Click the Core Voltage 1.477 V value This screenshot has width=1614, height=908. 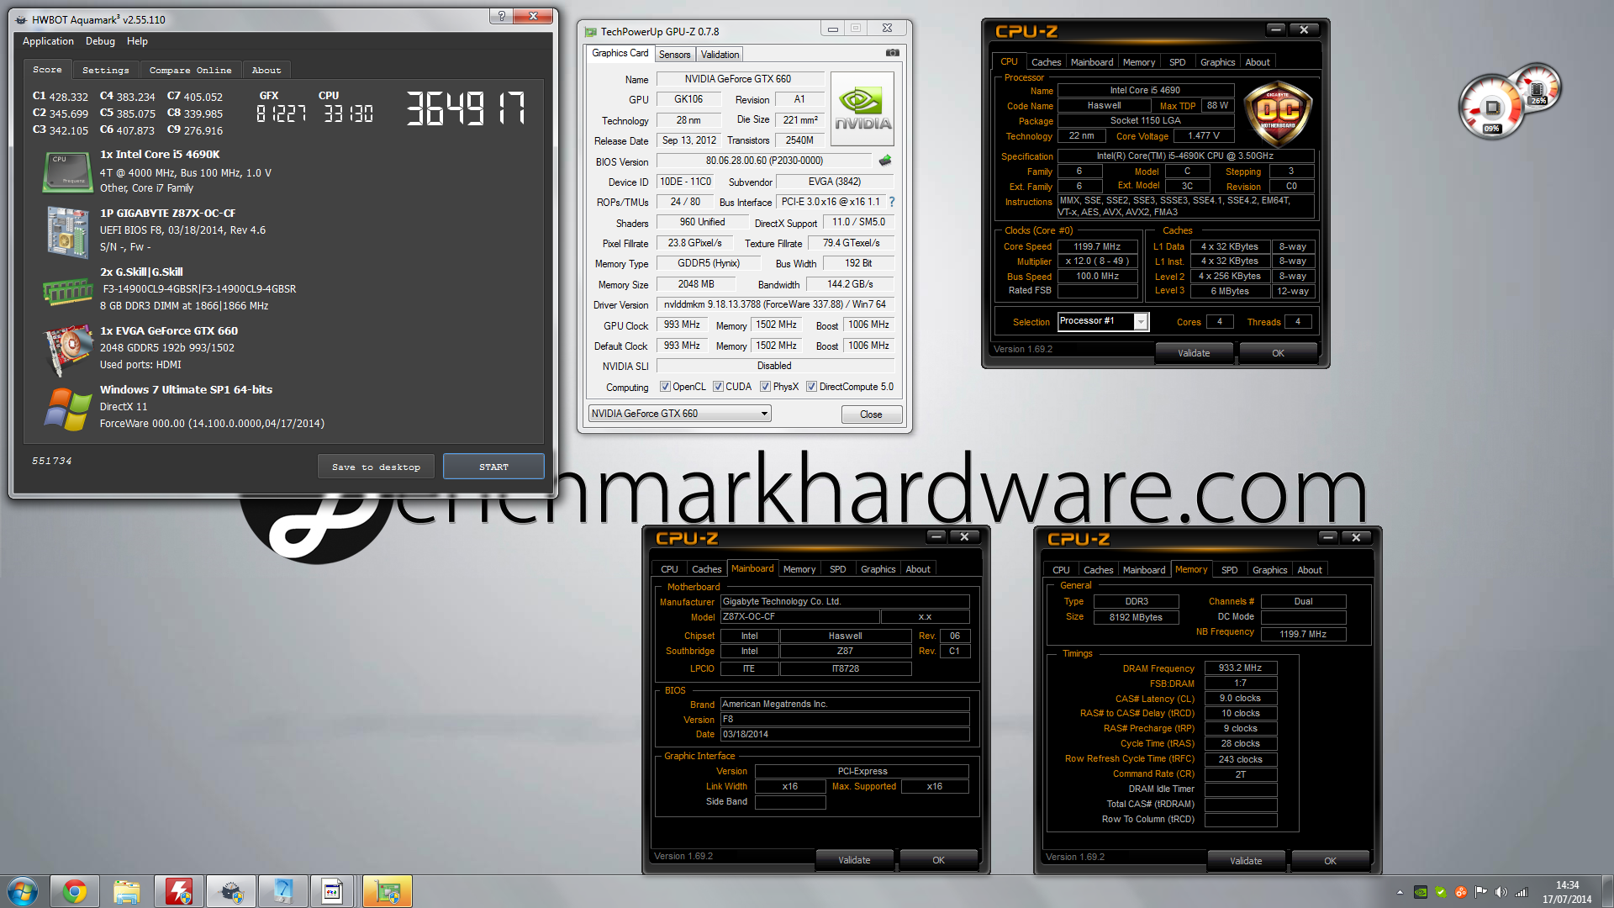[x=1204, y=135]
